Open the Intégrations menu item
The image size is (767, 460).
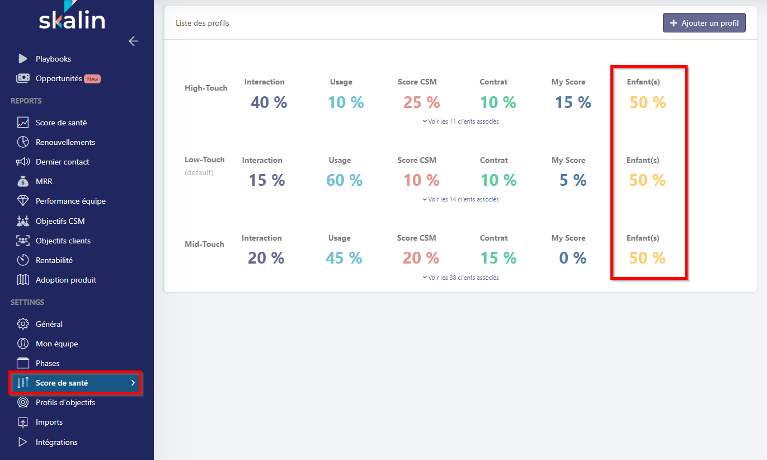pyautogui.click(x=57, y=442)
